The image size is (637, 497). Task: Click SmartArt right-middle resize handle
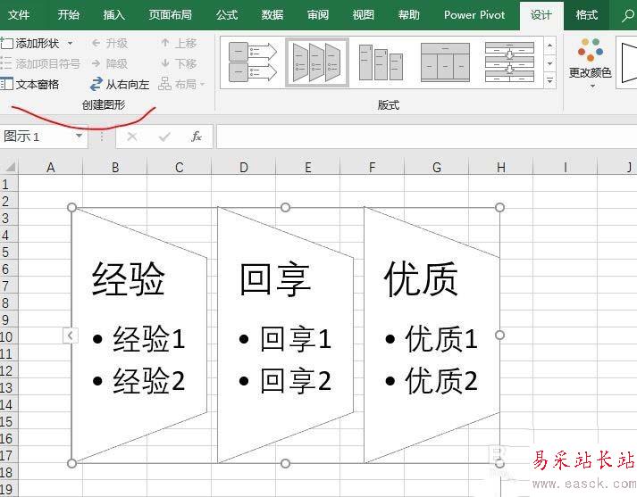click(x=499, y=335)
